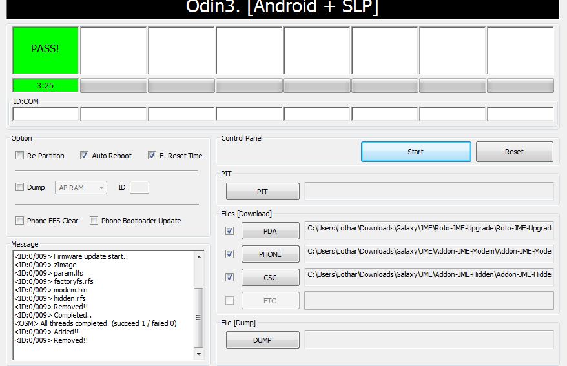
Task: Uncheck the F. Reset Time option
Action: [x=152, y=156]
